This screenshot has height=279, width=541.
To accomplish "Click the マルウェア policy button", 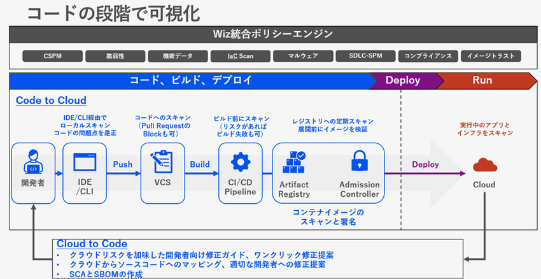I will tap(300, 56).
